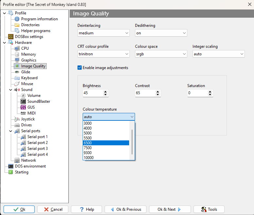Choose 5500 from colour temperature list
Screen dimensions: 254x215
point(106,138)
